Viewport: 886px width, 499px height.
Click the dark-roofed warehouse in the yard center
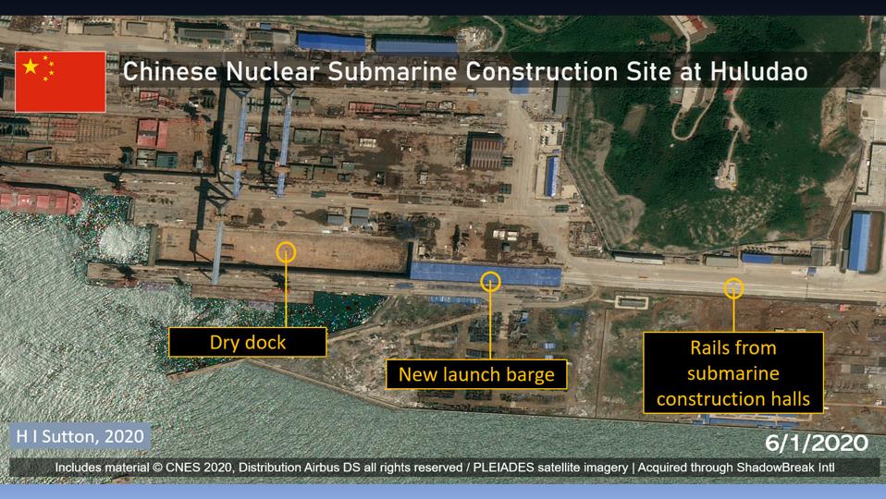tap(485, 150)
